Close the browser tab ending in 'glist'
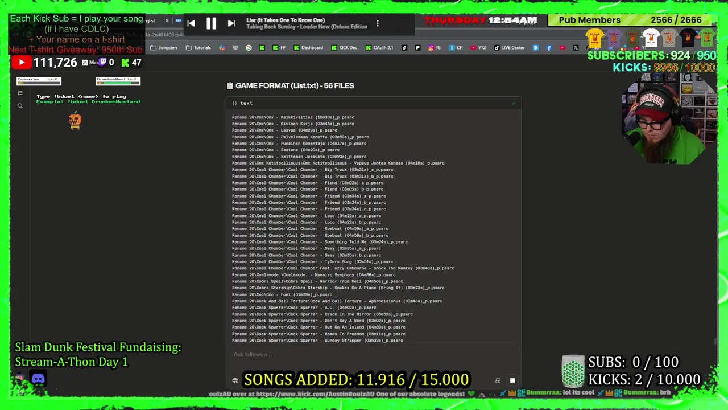This screenshot has width=728, height=410. pos(167,20)
